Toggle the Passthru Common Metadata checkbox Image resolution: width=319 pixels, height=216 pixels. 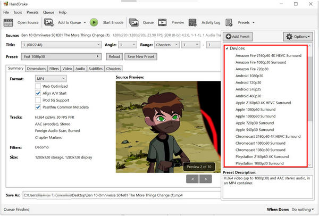coord(38,107)
